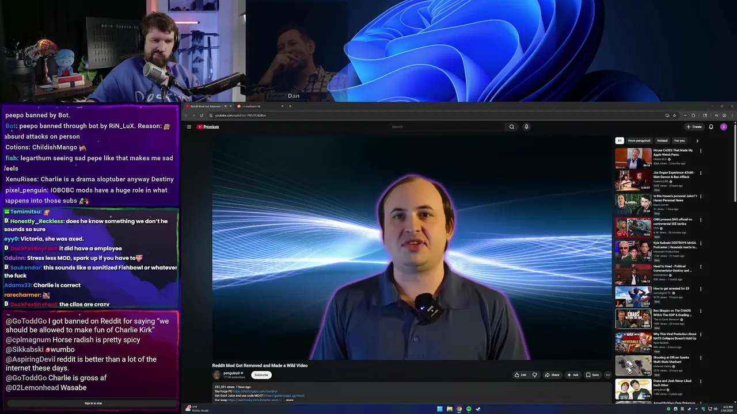Open options for Is this Hasan's video
The width and height of the screenshot is (737, 414).
tap(701, 197)
